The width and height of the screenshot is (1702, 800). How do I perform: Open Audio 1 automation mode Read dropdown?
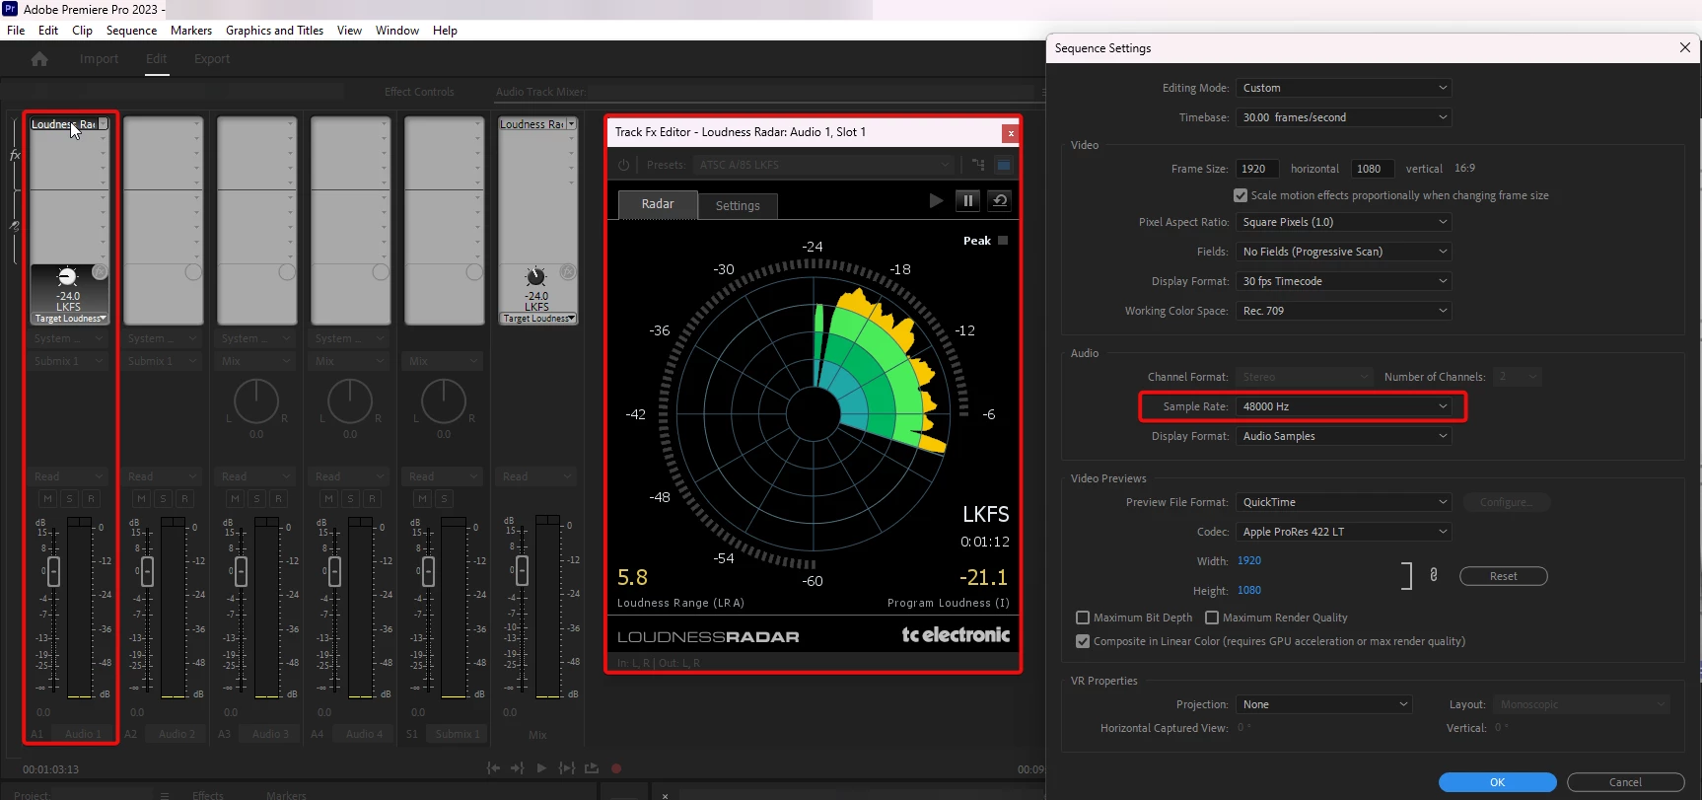[68, 476]
